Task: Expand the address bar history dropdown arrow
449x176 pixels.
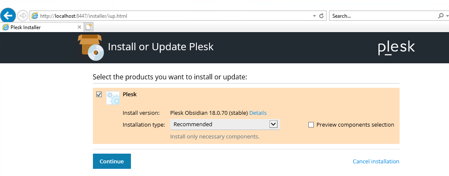Action: 314,16
